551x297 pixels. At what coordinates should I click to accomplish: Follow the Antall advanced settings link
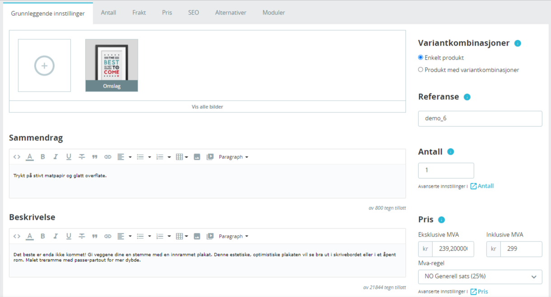click(482, 186)
